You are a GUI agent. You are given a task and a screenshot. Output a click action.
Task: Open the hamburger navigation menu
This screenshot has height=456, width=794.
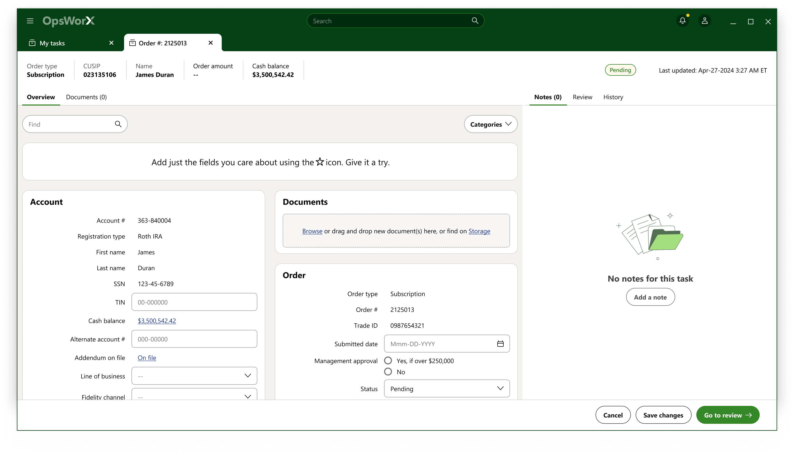pyautogui.click(x=30, y=21)
